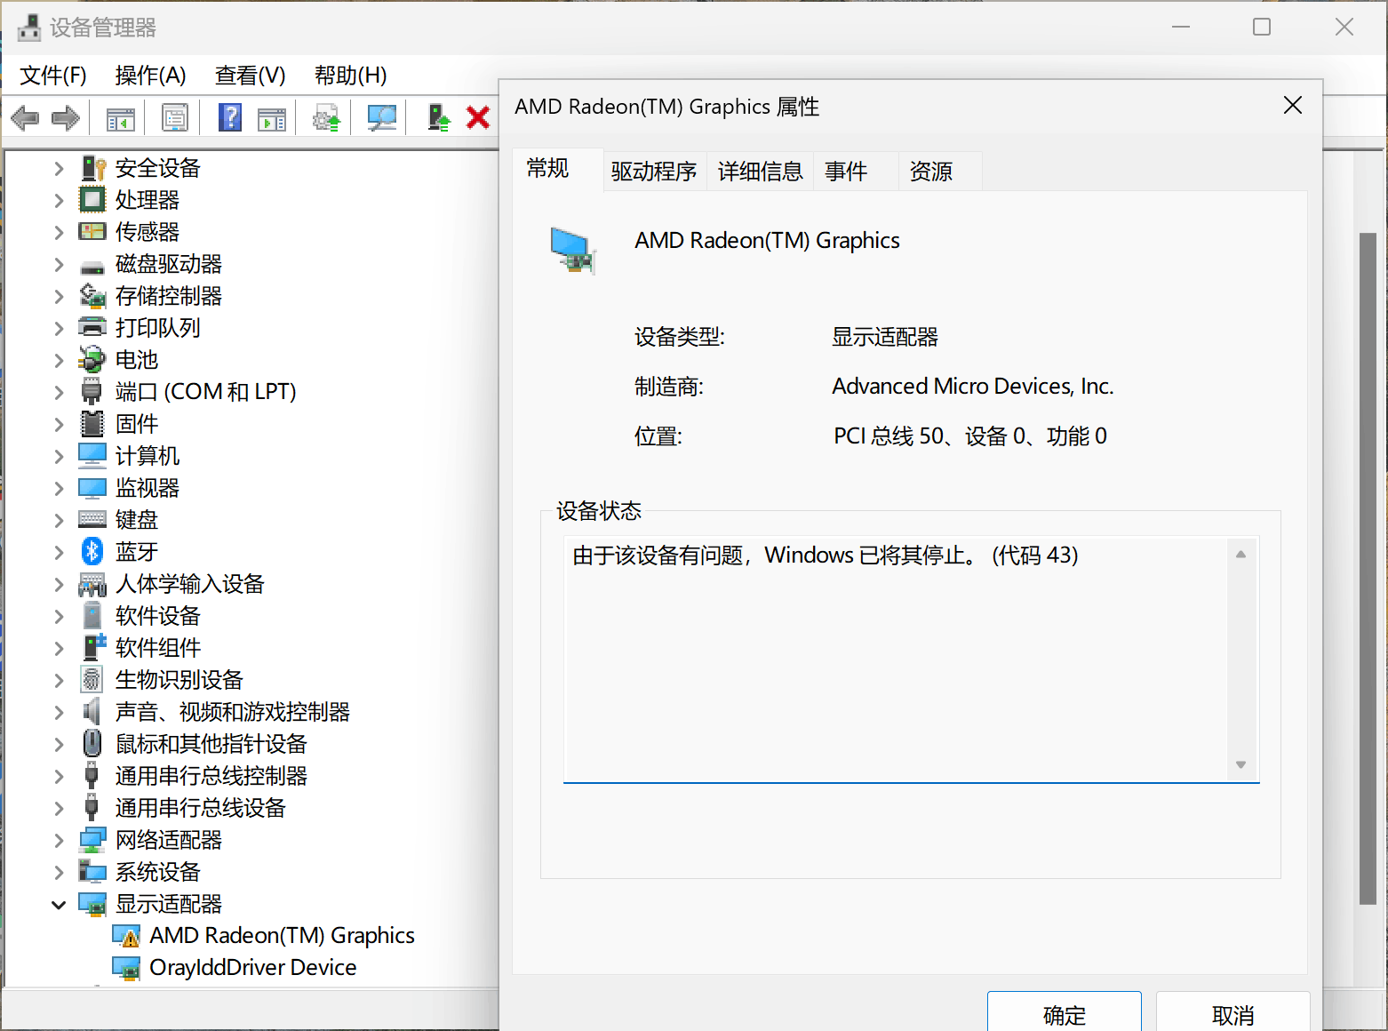Expand the 通用串行总线控制器 node
This screenshot has height=1031, width=1388.
[x=59, y=776]
